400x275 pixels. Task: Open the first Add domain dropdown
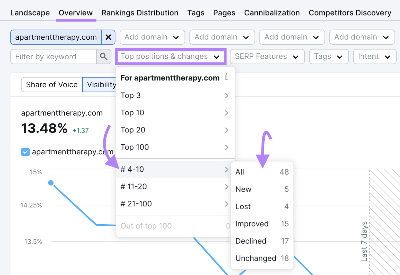(152, 37)
